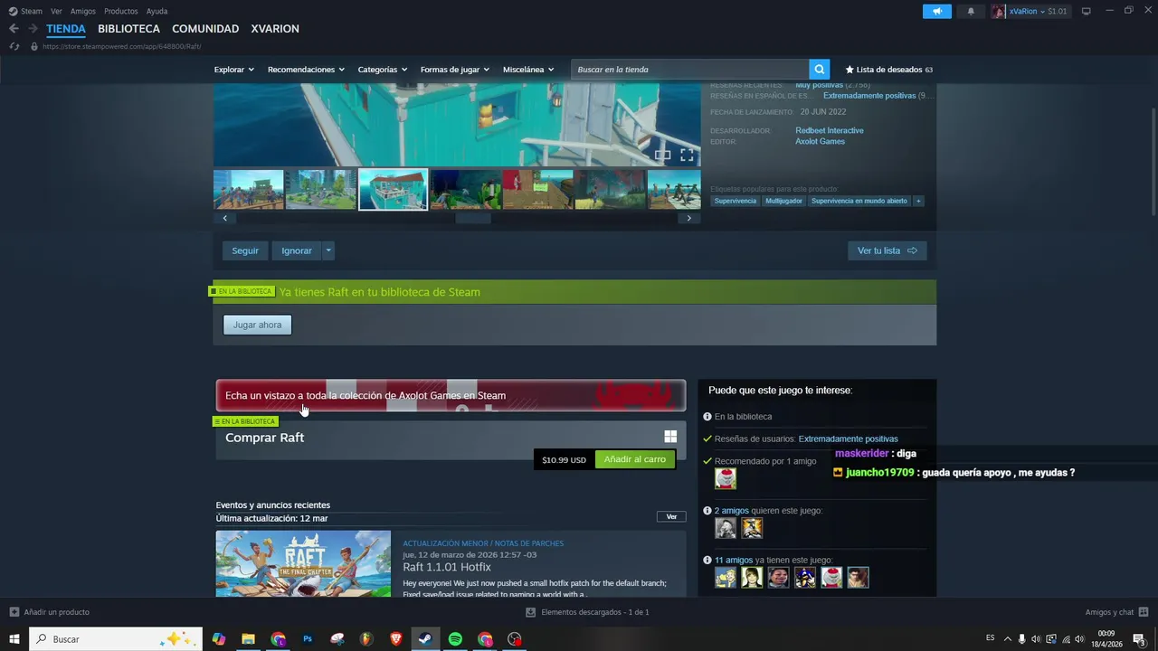Open the starred Lista de deseados
Image resolution: width=1158 pixels, height=651 pixels.
click(x=888, y=70)
